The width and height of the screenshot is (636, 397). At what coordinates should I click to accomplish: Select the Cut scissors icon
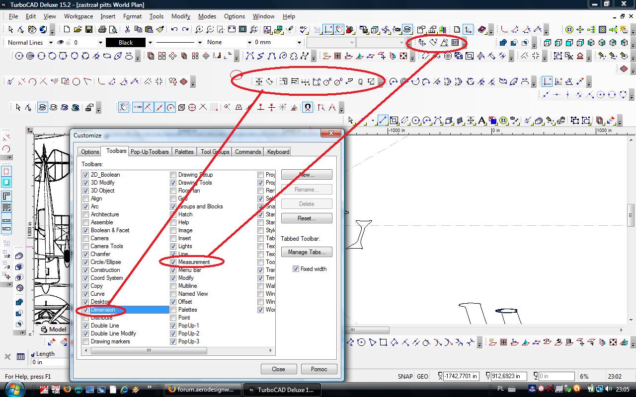[127, 30]
